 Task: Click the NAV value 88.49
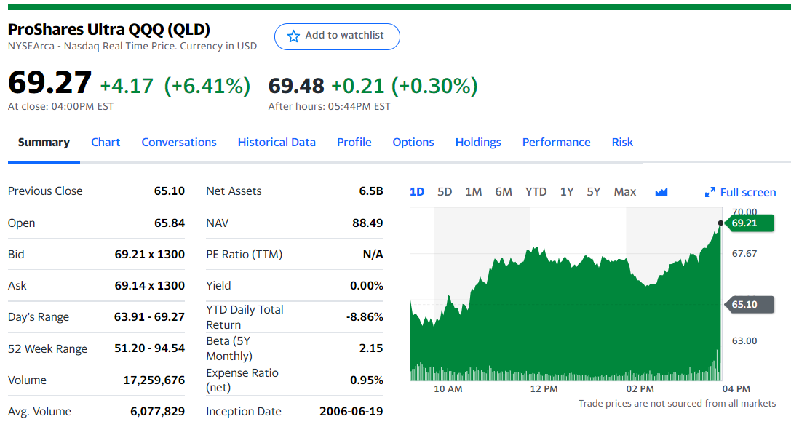(367, 223)
